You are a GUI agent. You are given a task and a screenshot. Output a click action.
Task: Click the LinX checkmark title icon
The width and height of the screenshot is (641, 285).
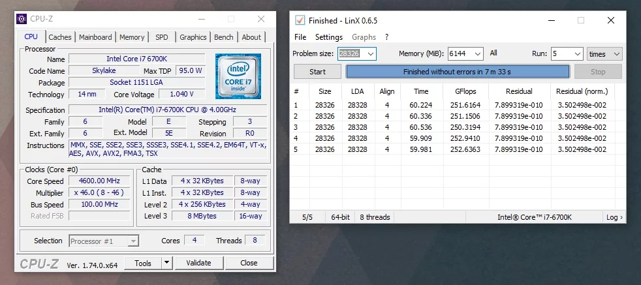coord(300,20)
